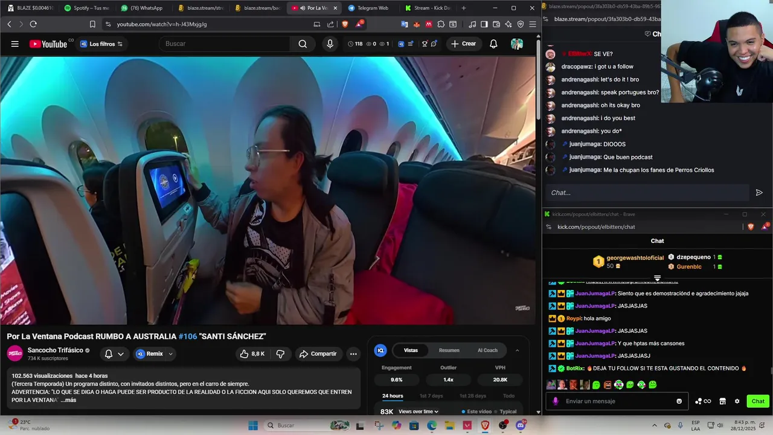Open the YouTube notifications bell
This screenshot has height=435, width=773.
click(x=493, y=44)
